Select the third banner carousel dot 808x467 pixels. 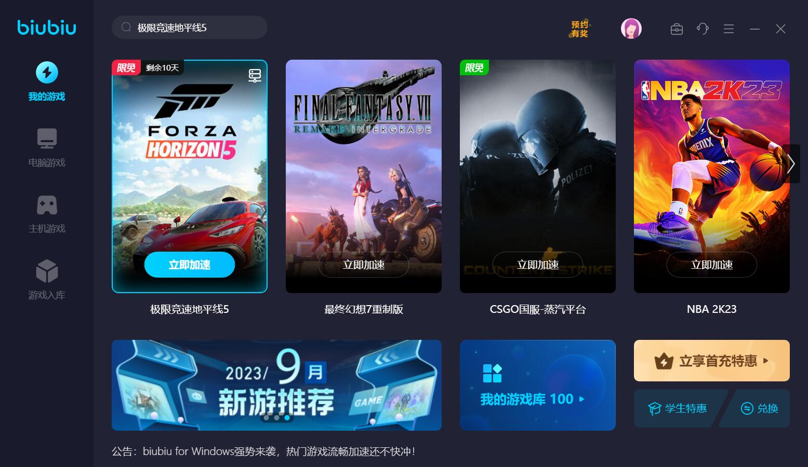tap(287, 417)
